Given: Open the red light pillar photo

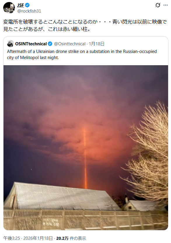Looking at the screenshot, I should tap(86, 148).
